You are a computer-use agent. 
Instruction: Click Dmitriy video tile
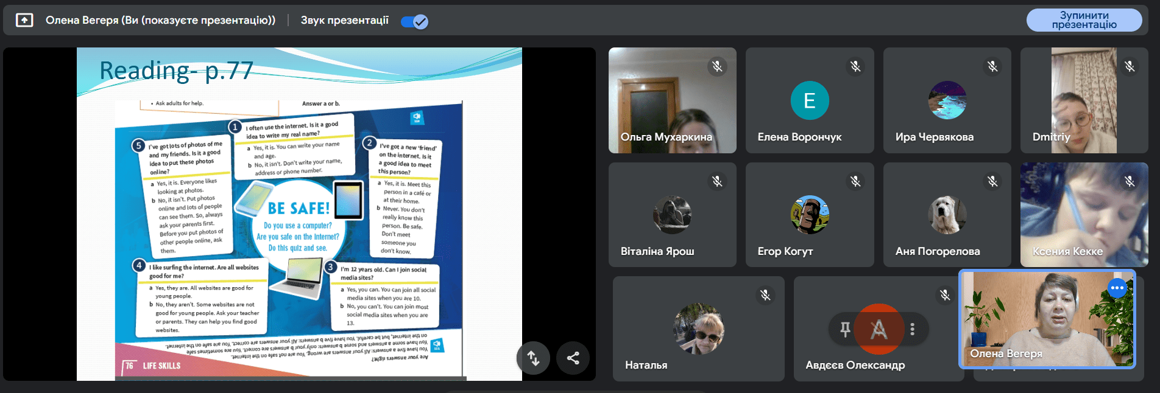pos(1084,100)
